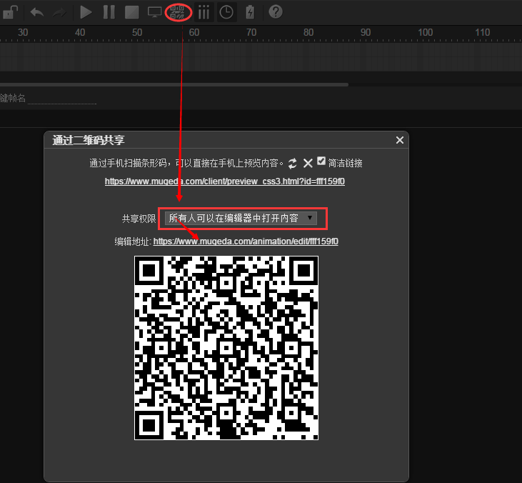Jump to frame 110 on timeline ruler
Screen dimensions: 522x483
[x=483, y=32]
